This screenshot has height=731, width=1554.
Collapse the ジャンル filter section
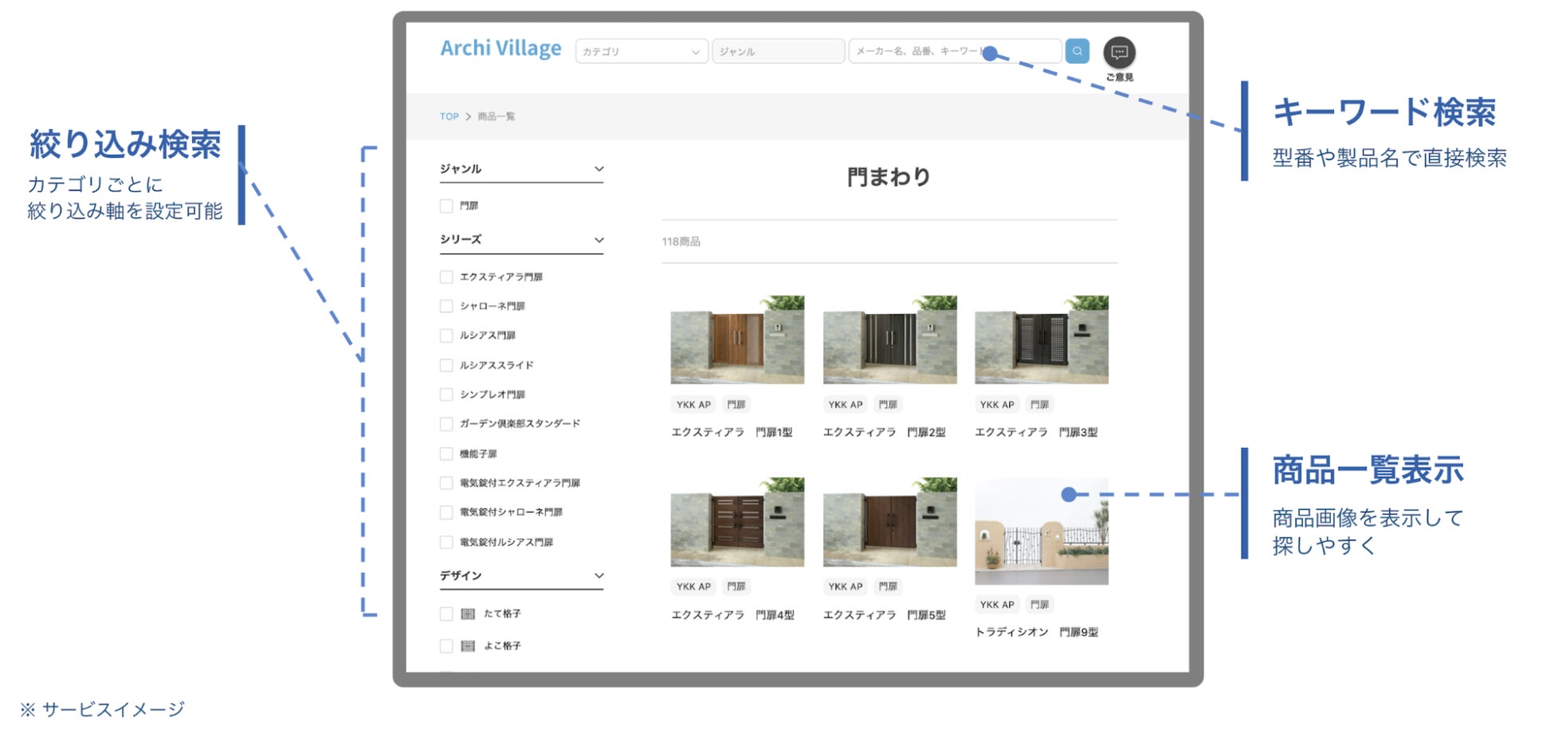(x=599, y=169)
